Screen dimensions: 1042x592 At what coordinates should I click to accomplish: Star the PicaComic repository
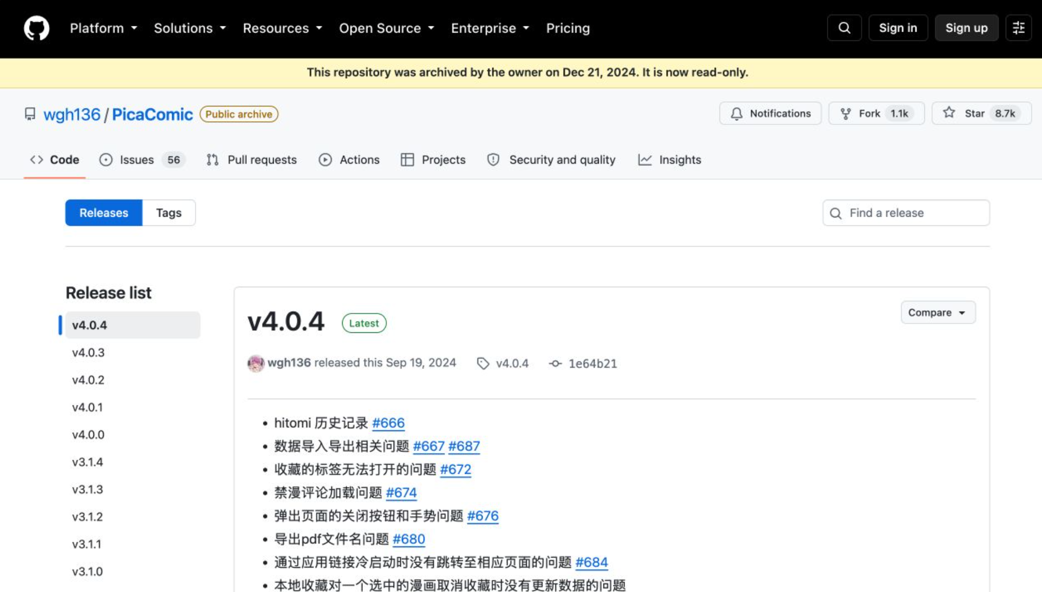(x=982, y=114)
